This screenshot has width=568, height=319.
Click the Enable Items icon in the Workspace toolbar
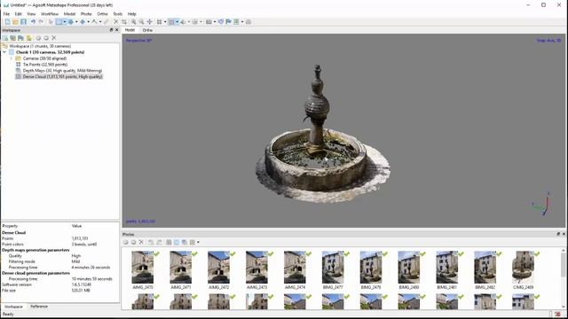point(38,38)
